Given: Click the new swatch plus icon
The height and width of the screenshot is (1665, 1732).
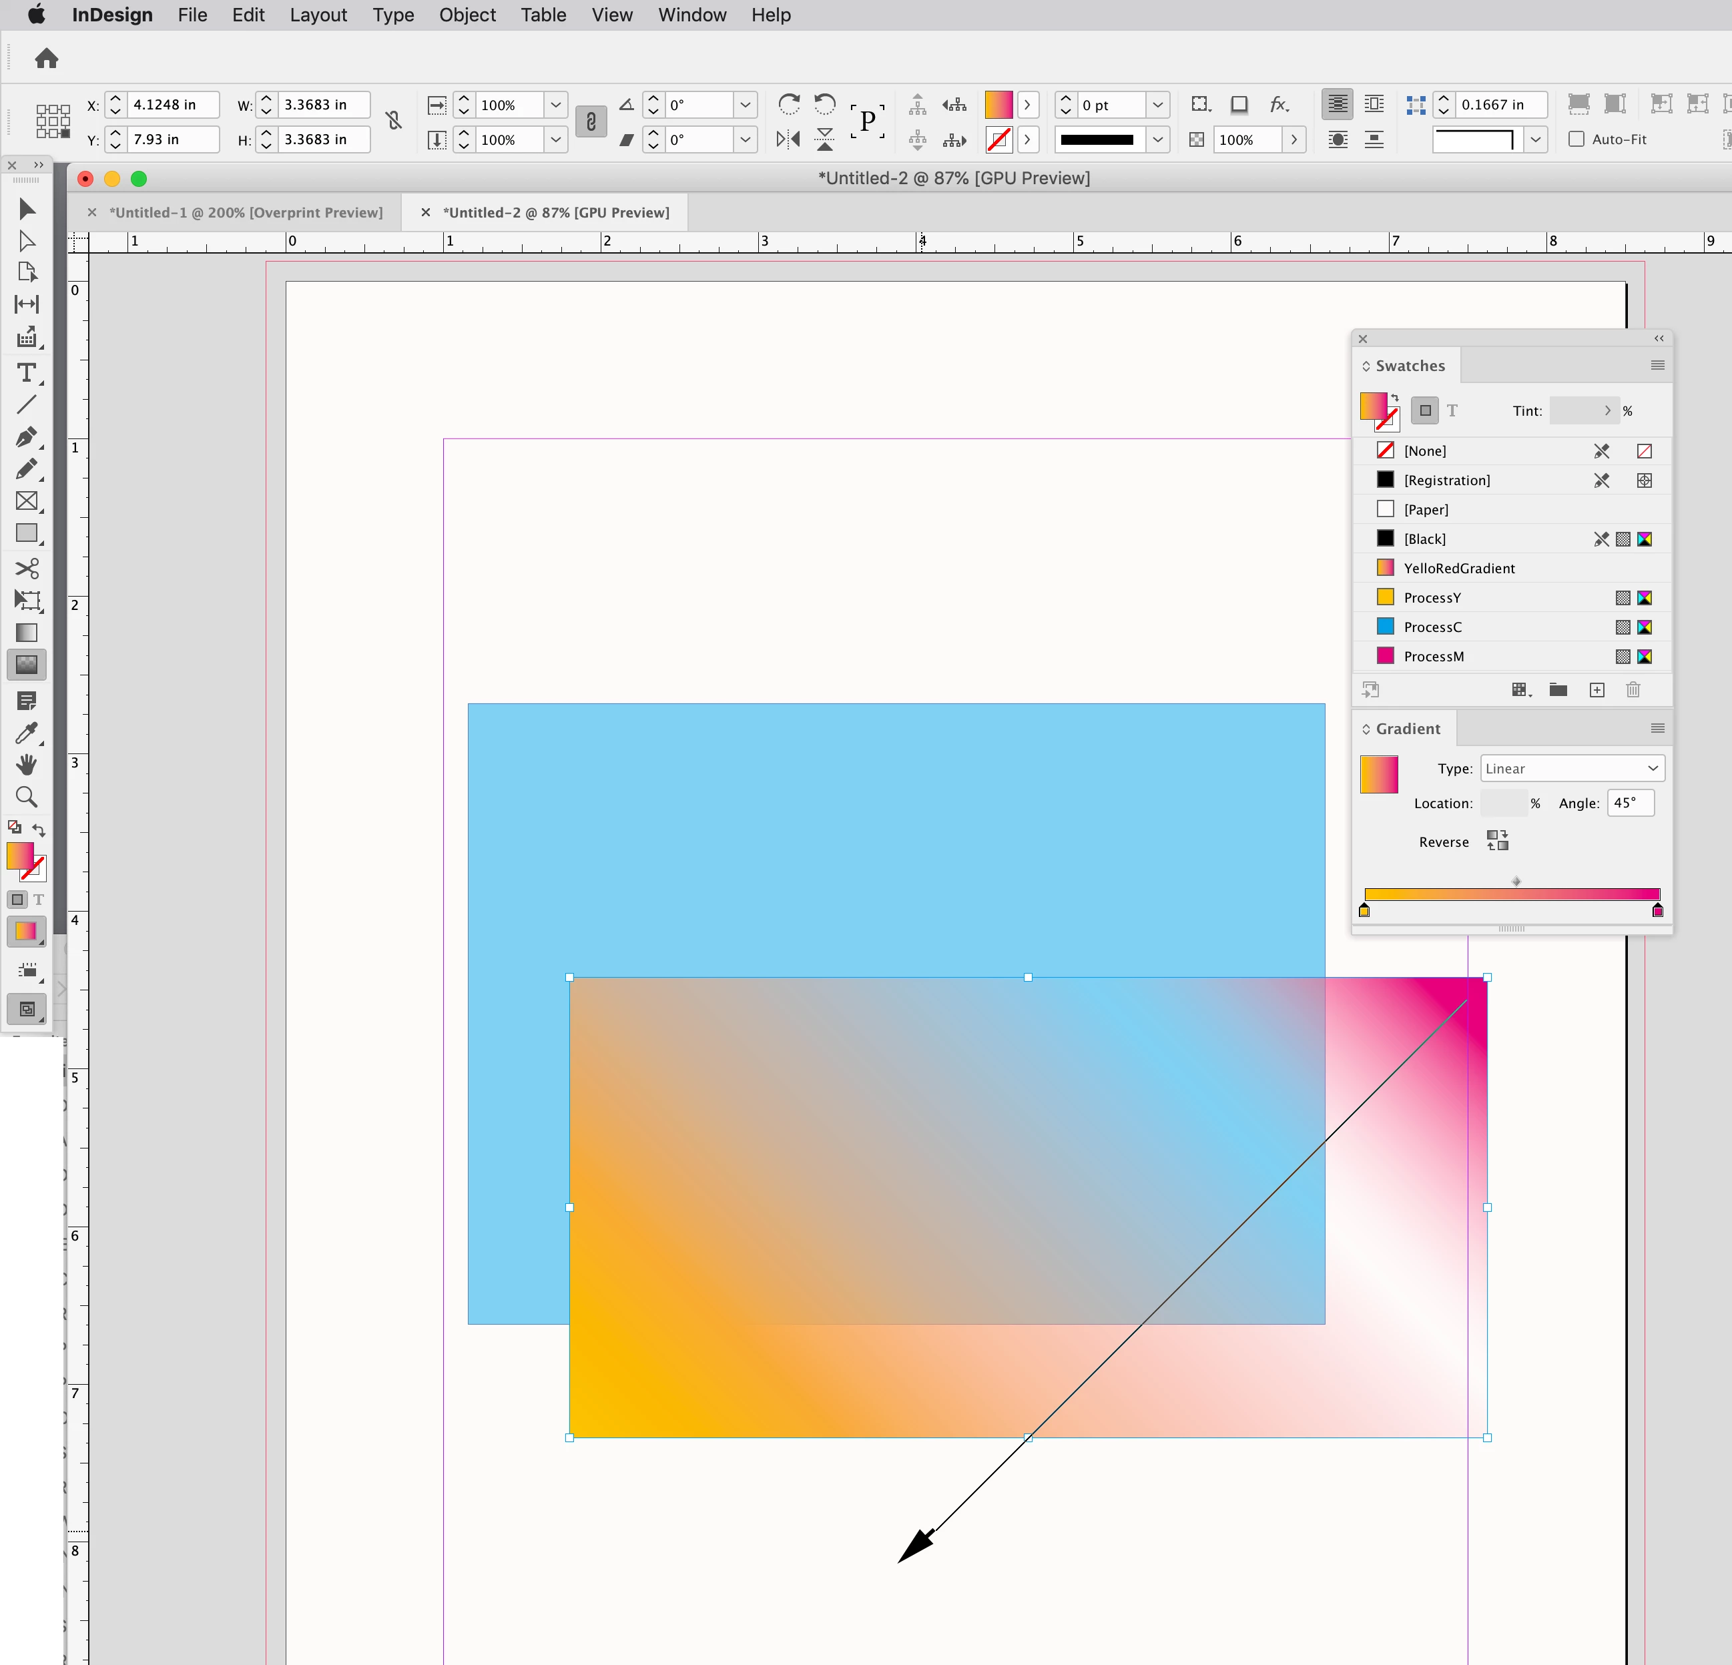Looking at the screenshot, I should tap(1597, 690).
